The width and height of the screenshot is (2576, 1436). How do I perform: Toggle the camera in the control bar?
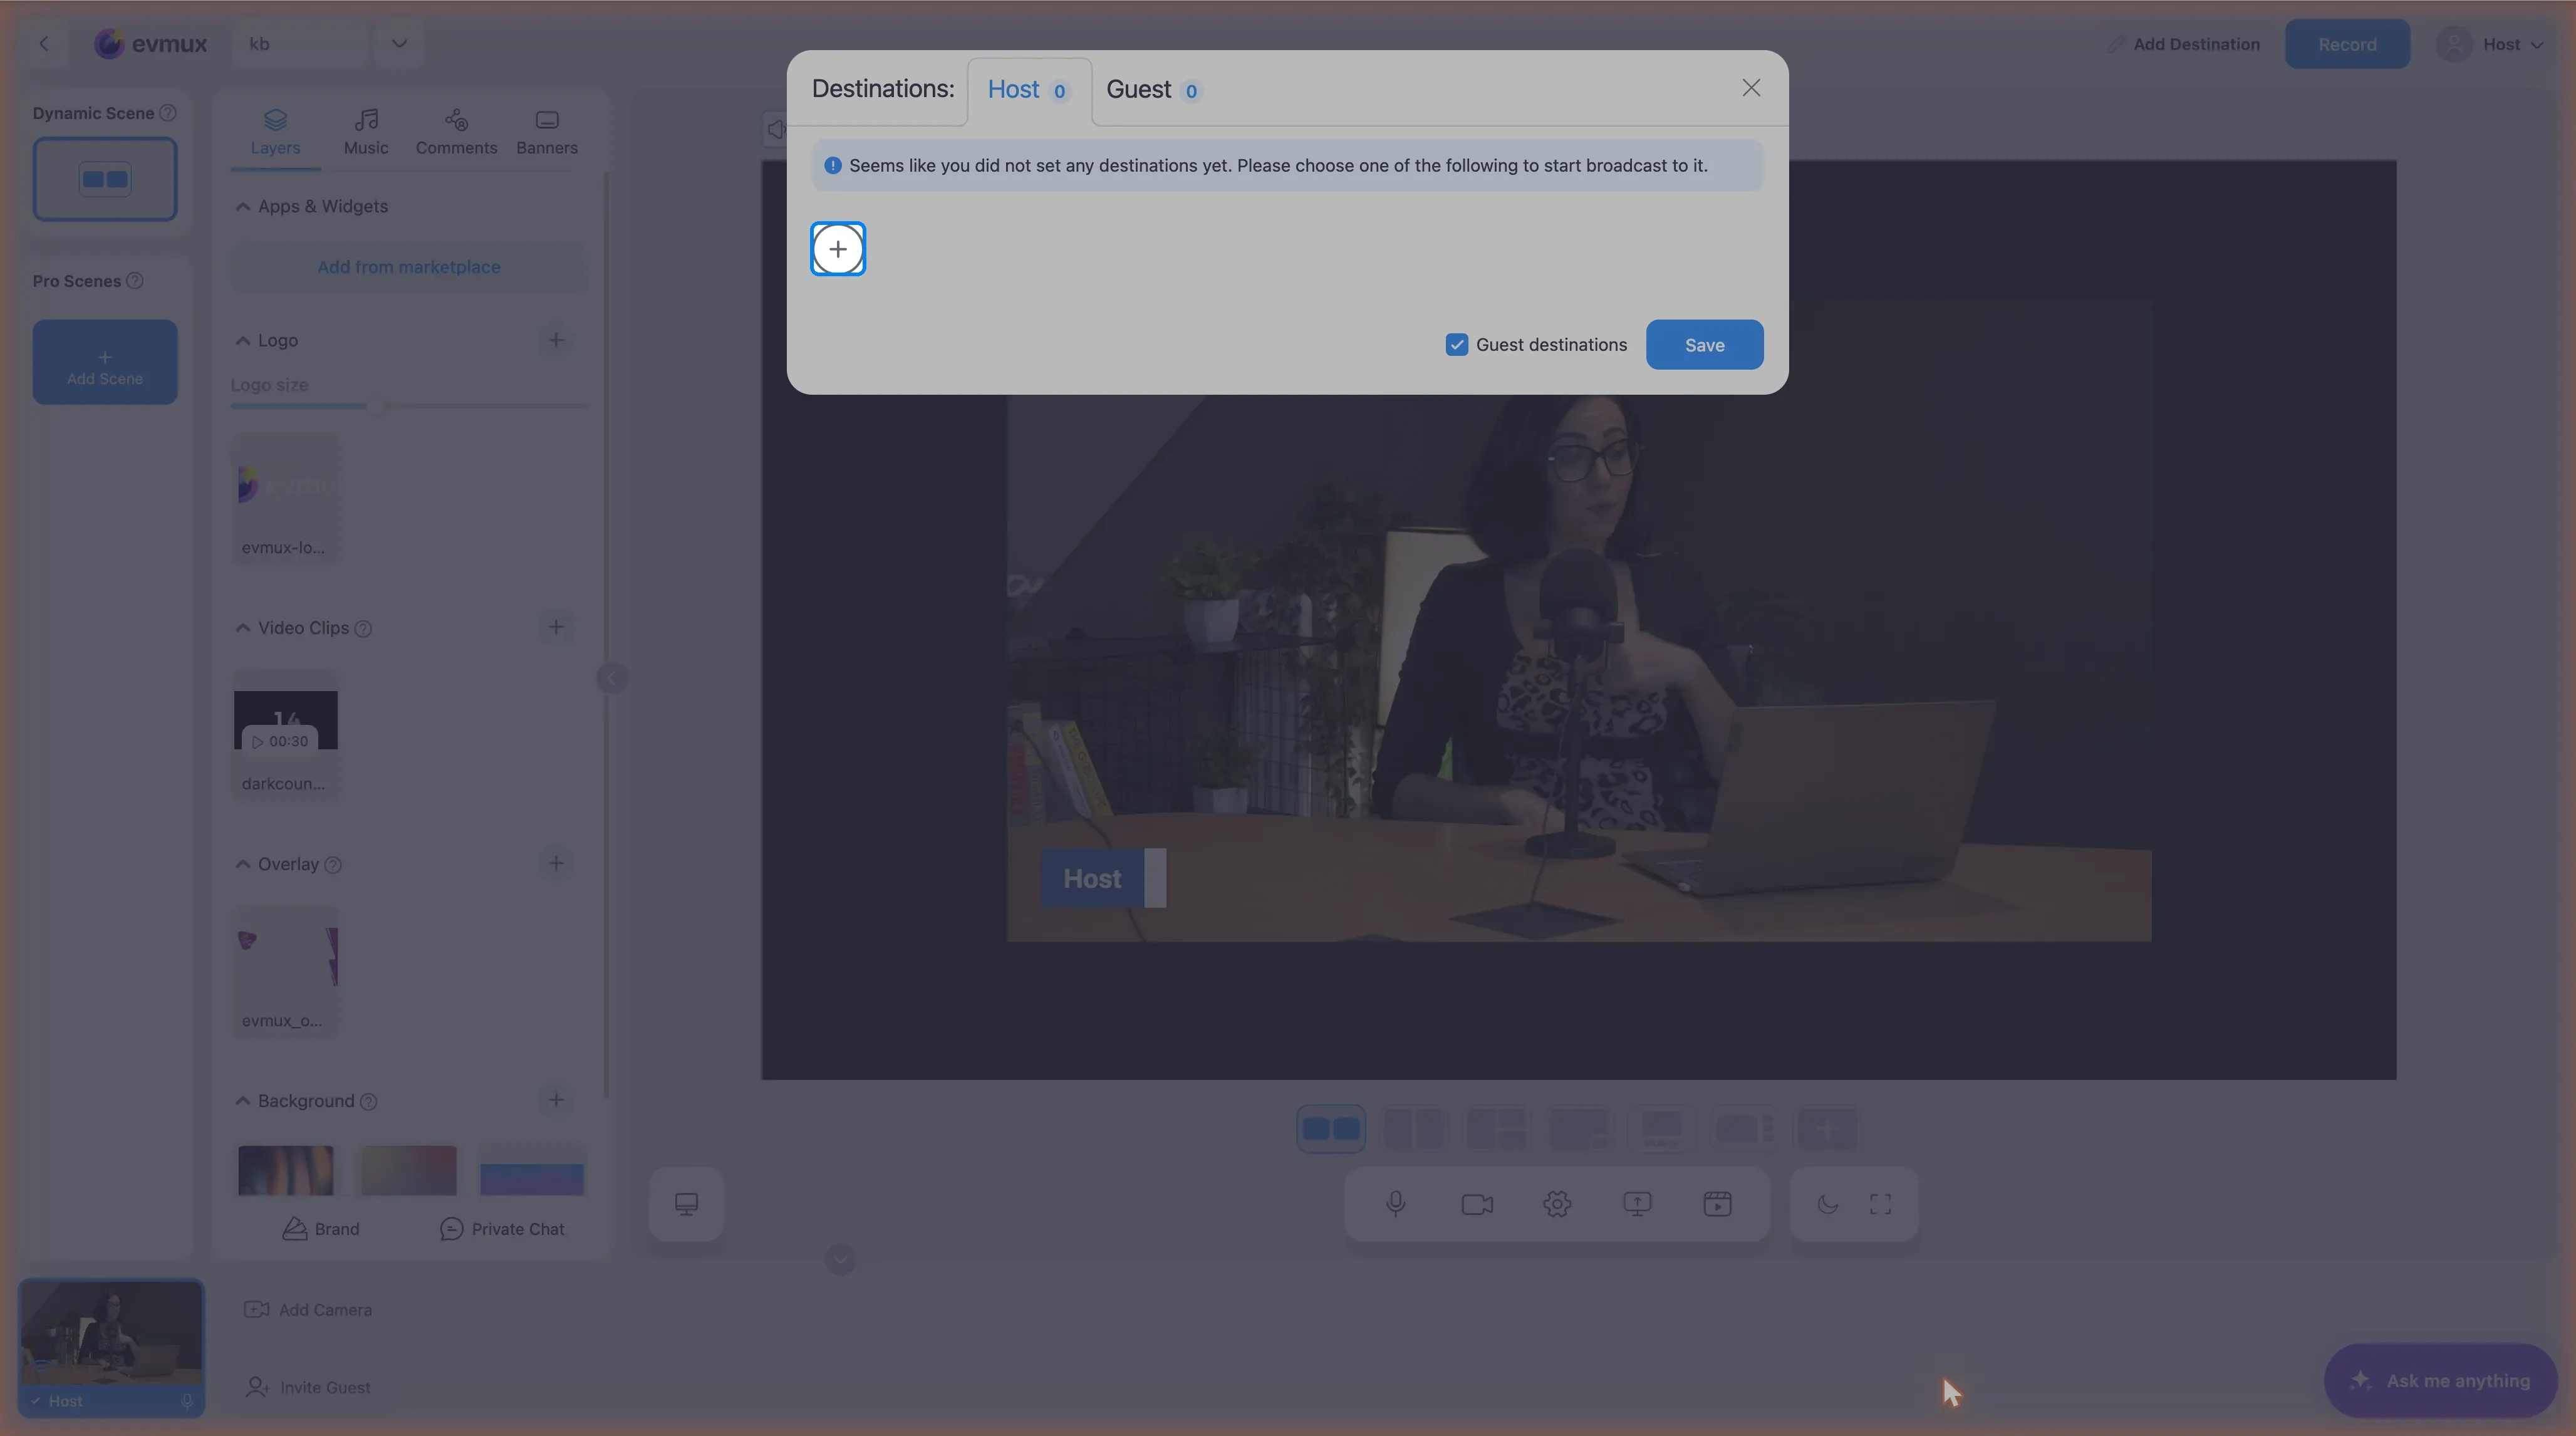[1477, 1204]
